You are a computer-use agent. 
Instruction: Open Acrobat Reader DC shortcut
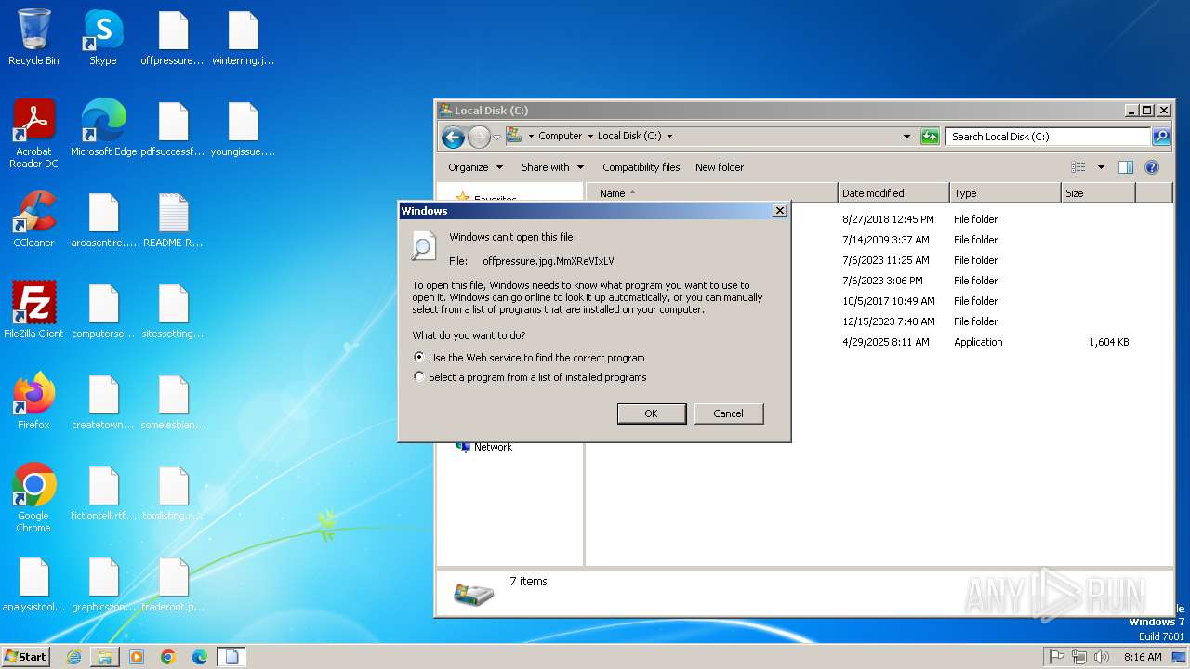[33, 134]
